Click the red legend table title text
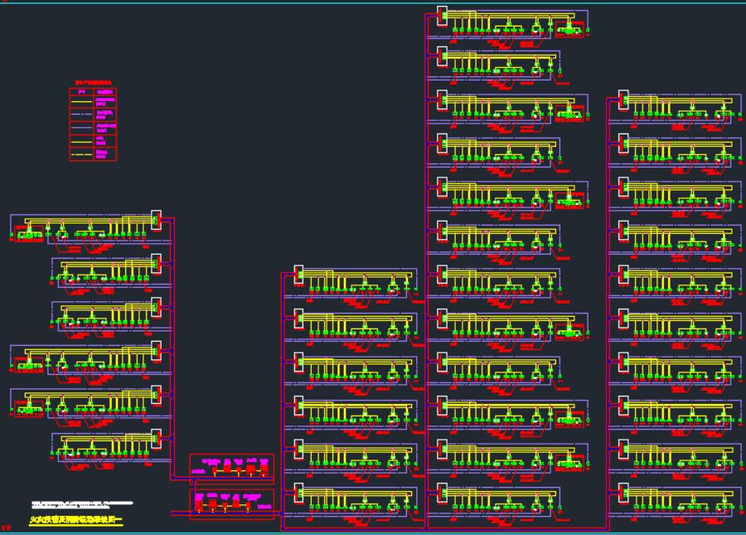This screenshot has height=535, width=746. pyautogui.click(x=93, y=83)
